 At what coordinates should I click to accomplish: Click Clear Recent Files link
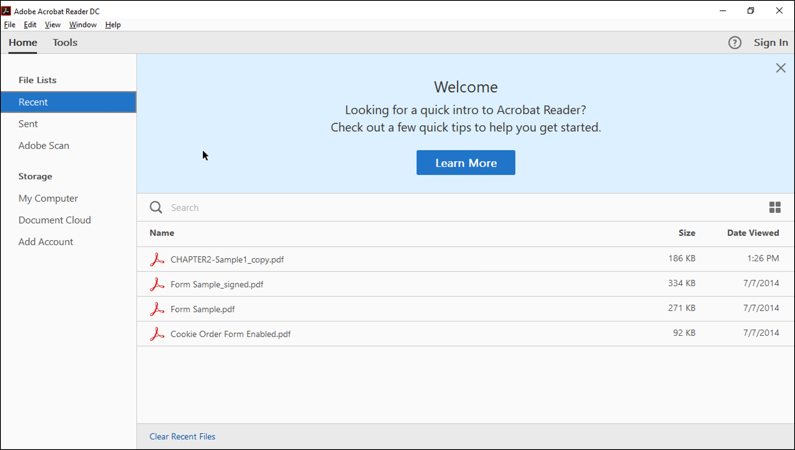pos(182,436)
